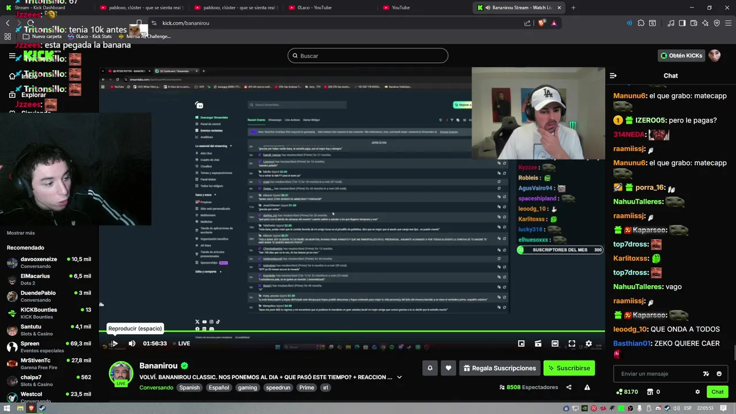
Task: Open the emoji picker in chat
Action: [x=719, y=374]
